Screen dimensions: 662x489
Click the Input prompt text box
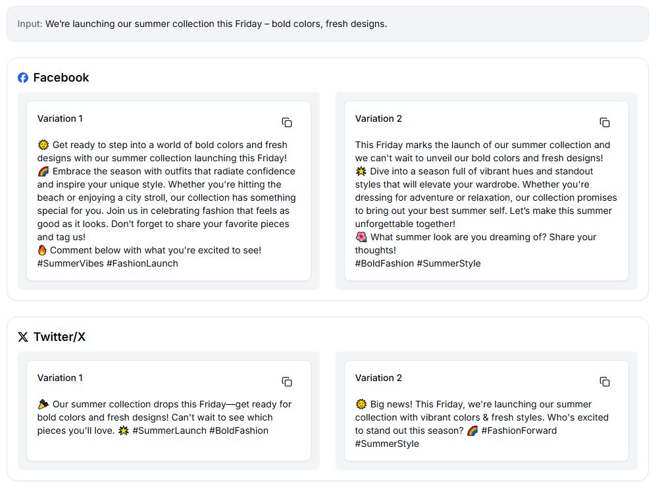(328, 24)
